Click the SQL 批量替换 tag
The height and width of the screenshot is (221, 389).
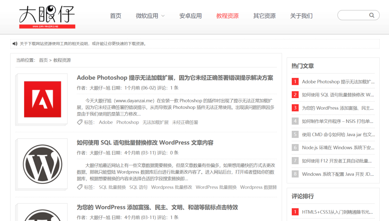tap(112, 187)
